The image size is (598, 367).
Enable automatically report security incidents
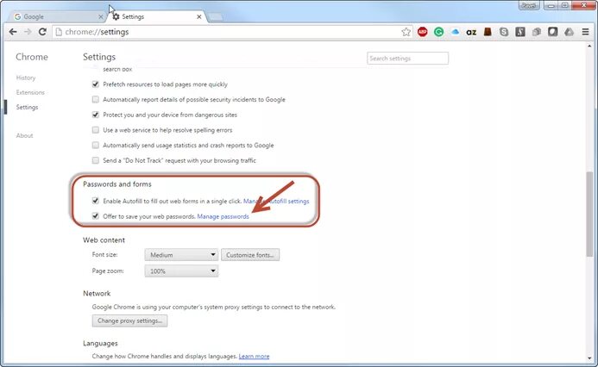(x=95, y=99)
